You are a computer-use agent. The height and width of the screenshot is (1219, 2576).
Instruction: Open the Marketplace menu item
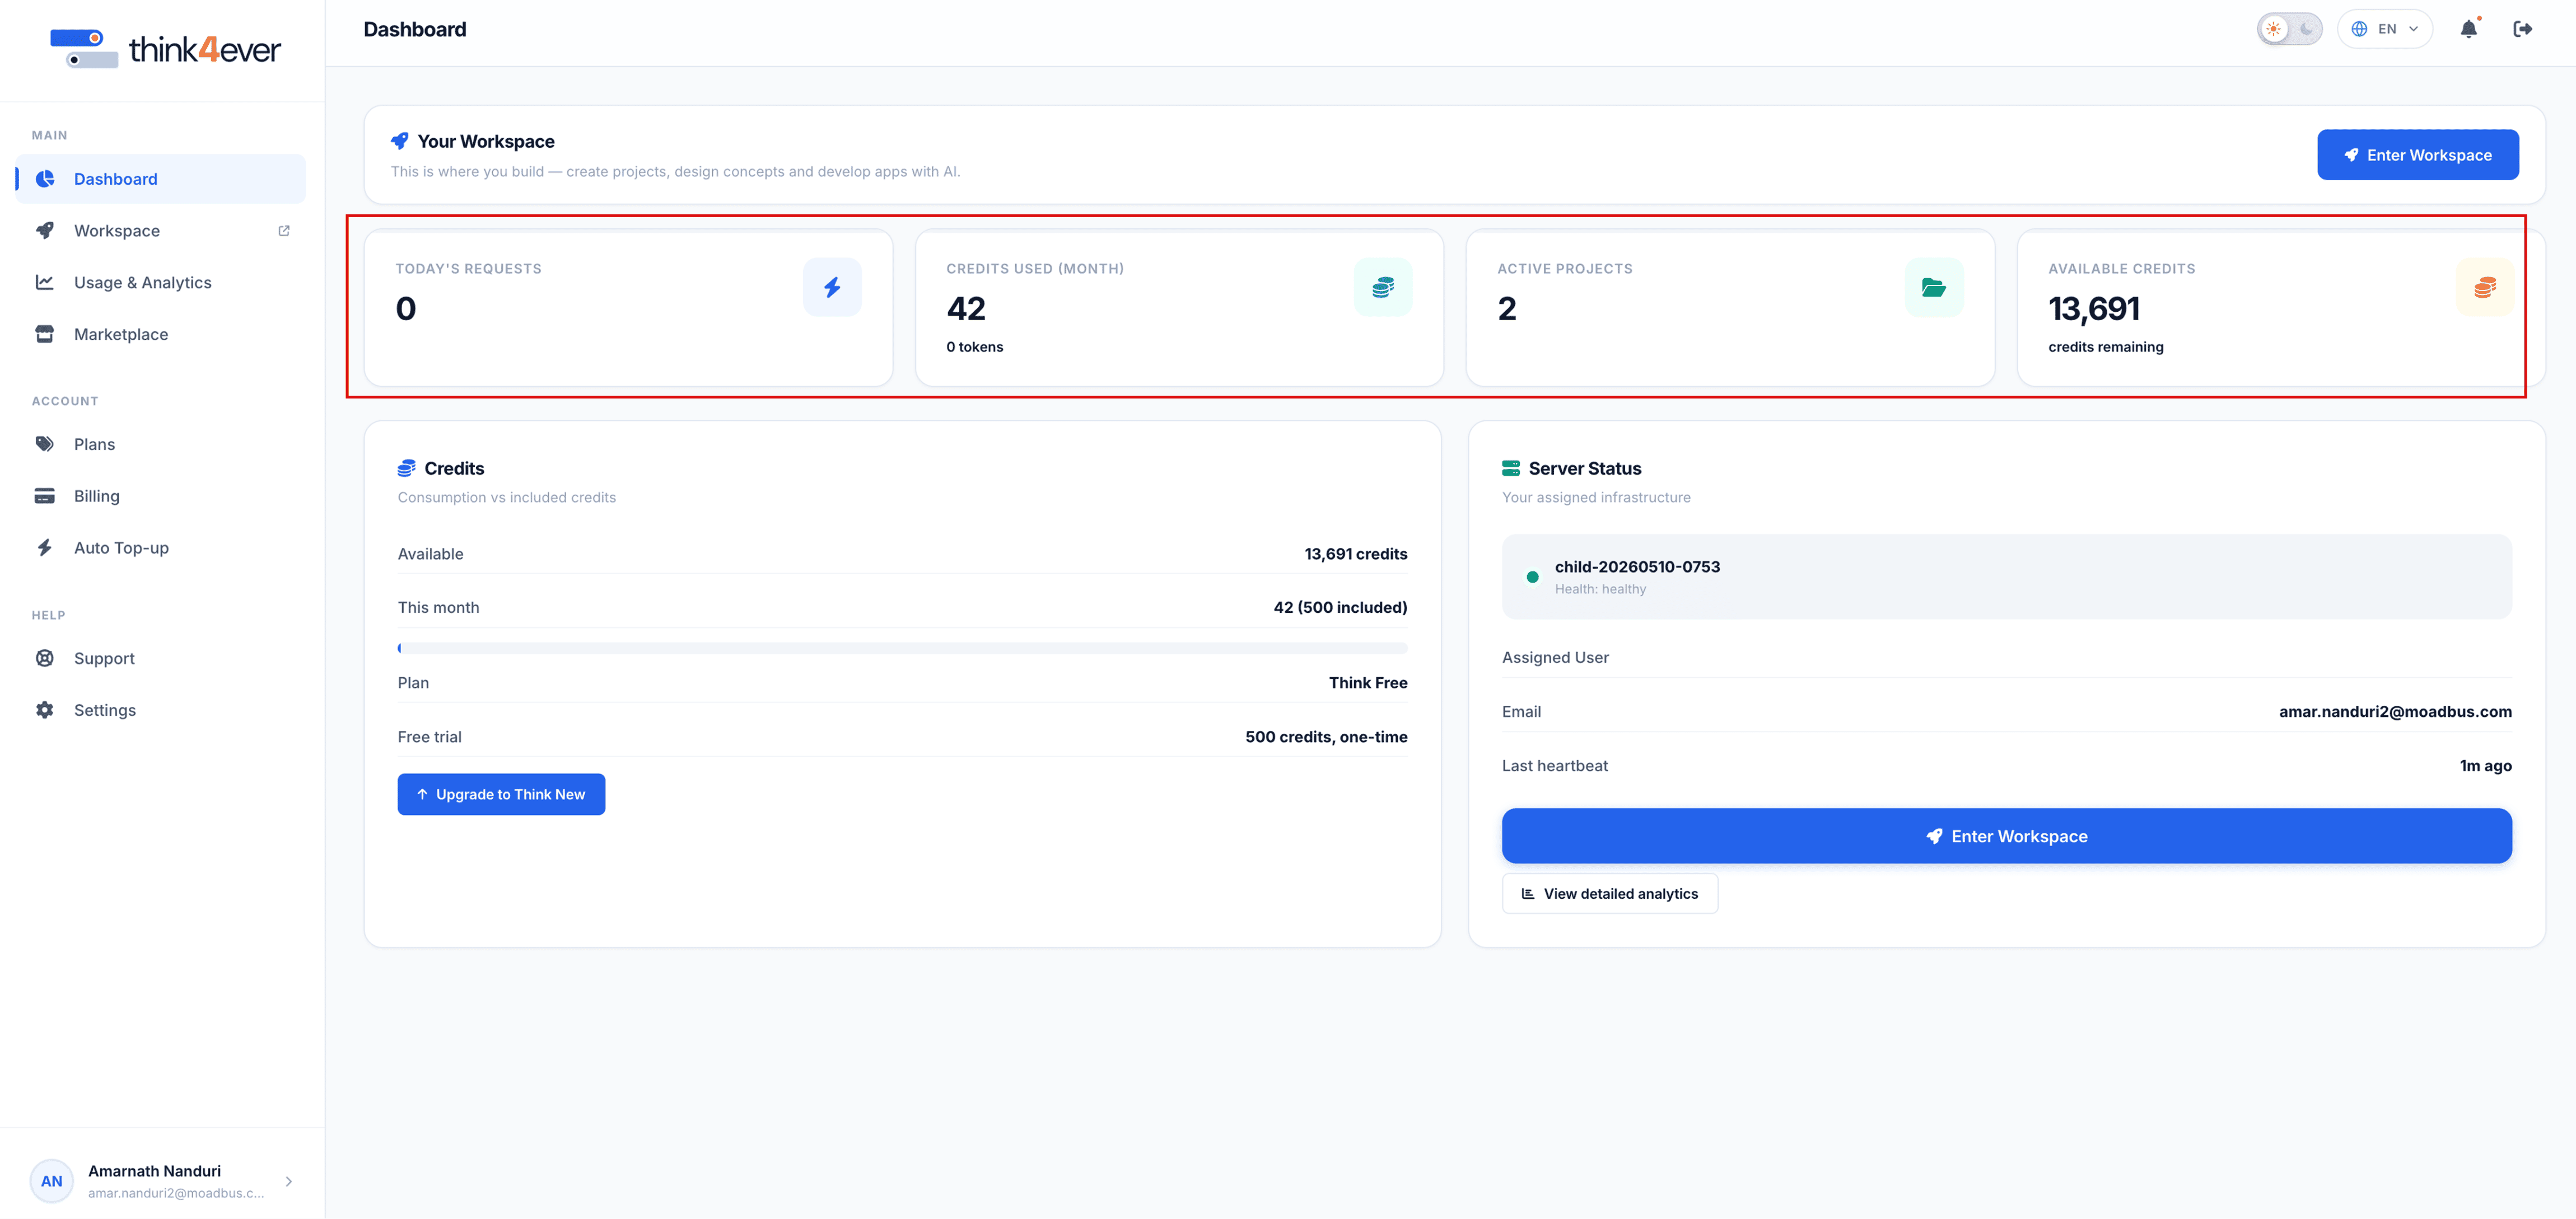161,335
